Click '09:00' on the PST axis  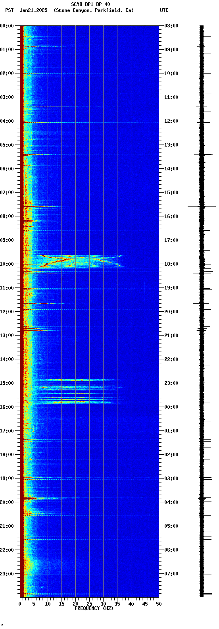coord(7,240)
